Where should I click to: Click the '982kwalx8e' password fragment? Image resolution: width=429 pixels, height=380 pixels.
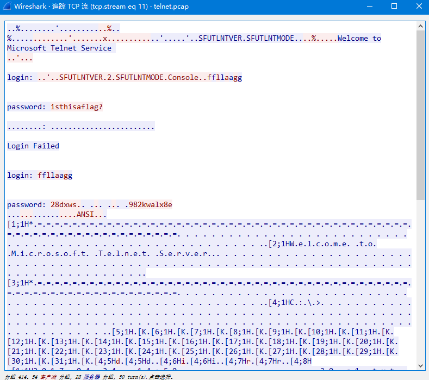150,204
